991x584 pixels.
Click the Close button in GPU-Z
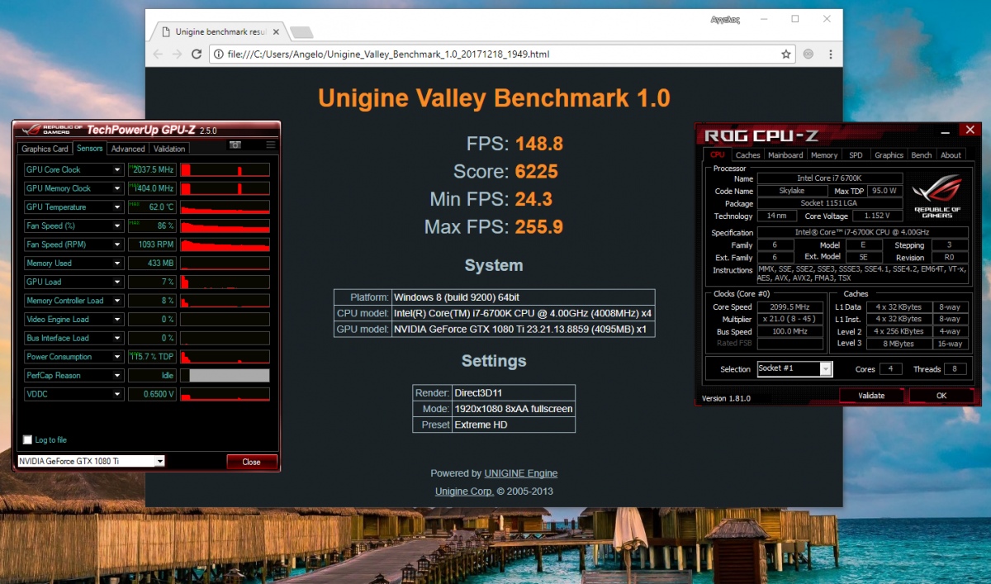point(252,462)
